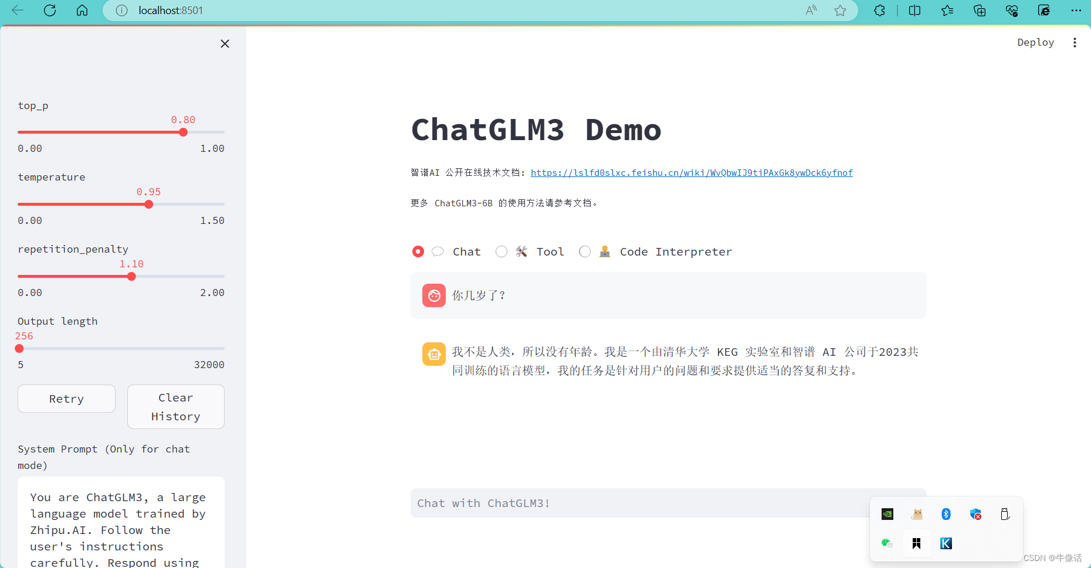Image resolution: width=1091 pixels, height=568 pixels.
Task: Click the Edge icon in the browser toolbar
Action: 1044,11
